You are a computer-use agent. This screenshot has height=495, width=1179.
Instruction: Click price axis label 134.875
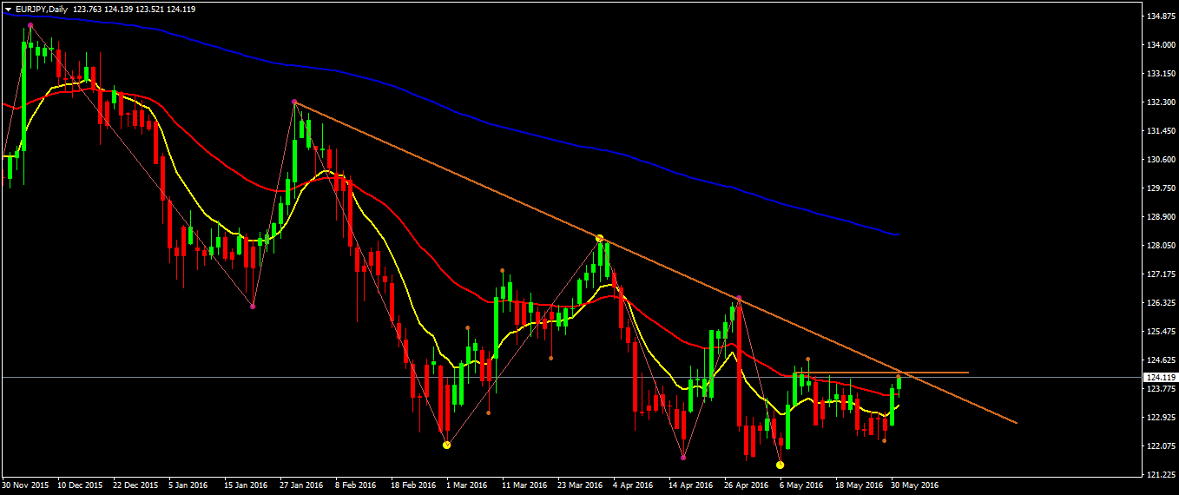pos(1161,16)
